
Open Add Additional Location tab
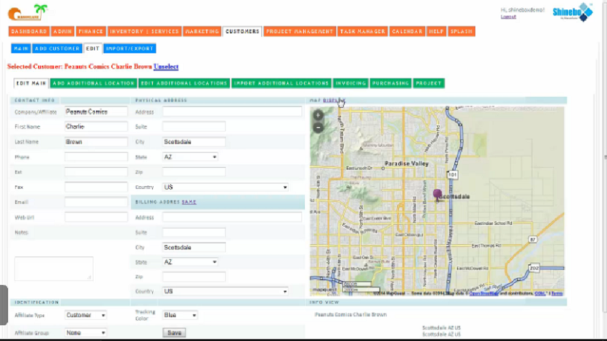point(93,83)
